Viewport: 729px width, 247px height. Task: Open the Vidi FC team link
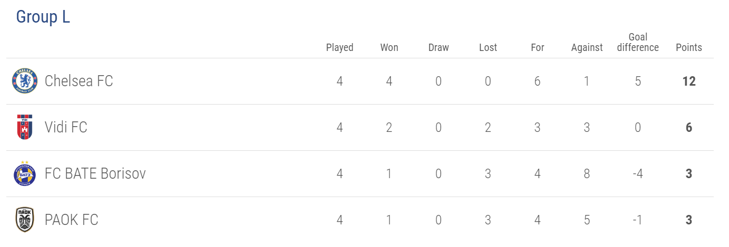pos(66,127)
